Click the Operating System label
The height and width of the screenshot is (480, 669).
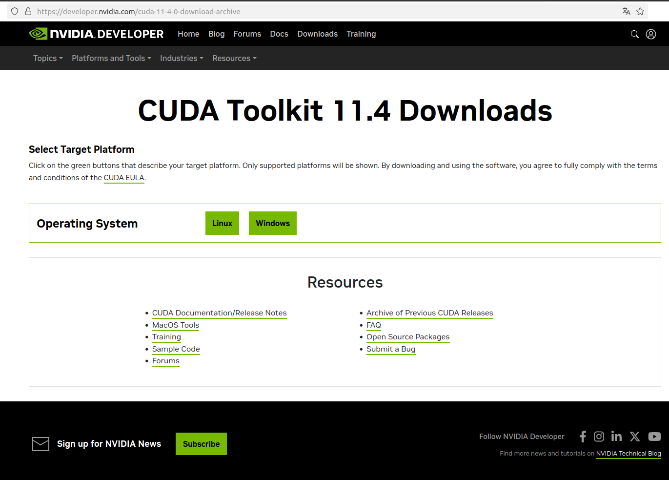[87, 224]
